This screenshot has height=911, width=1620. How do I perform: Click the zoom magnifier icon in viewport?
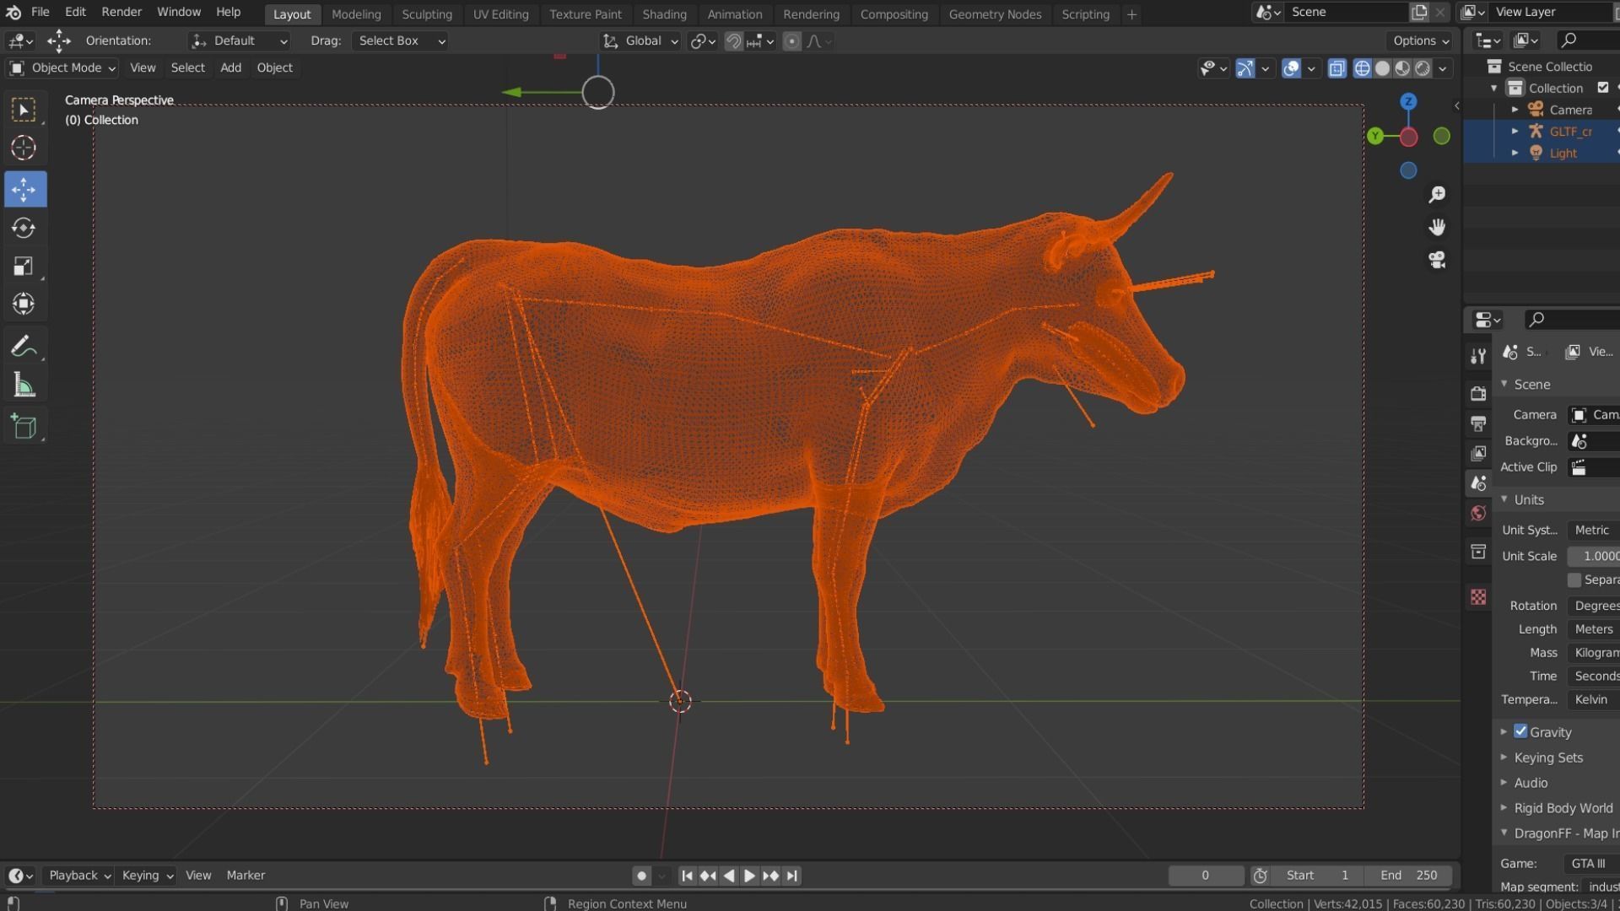1437,195
